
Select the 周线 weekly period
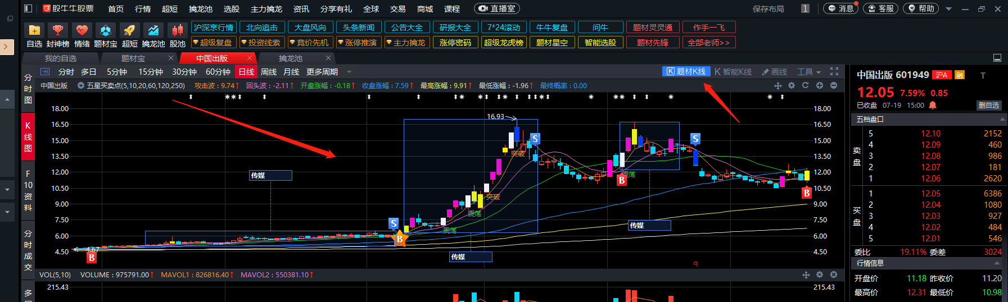coord(269,71)
